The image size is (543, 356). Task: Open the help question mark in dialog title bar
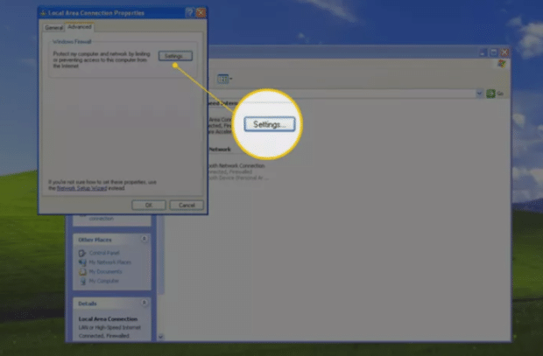coord(190,13)
